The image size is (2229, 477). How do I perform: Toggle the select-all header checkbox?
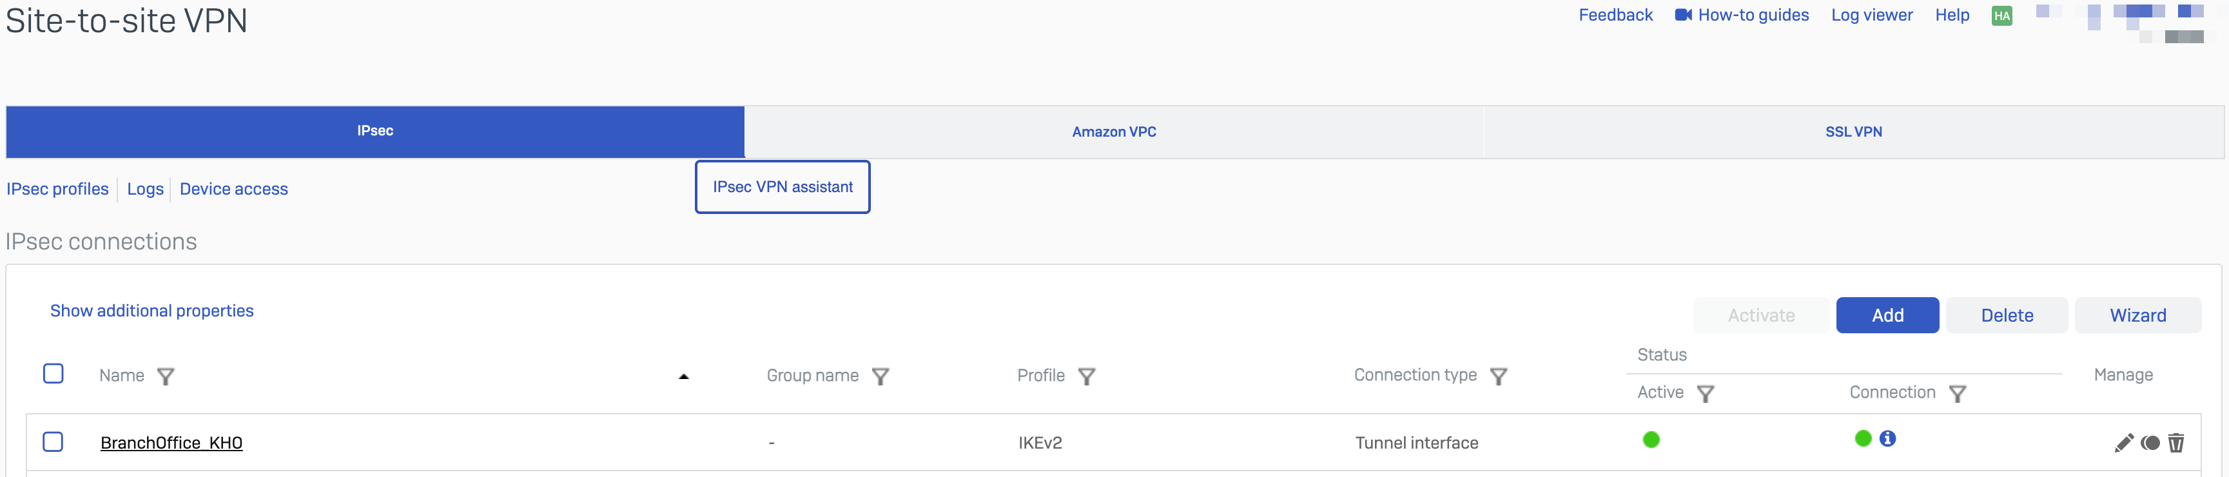click(x=54, y=374)
